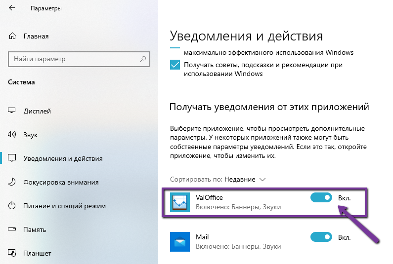The image size is (393, 264).
Task: Click the Питание power icon
Action: click(x=12, y=206)
